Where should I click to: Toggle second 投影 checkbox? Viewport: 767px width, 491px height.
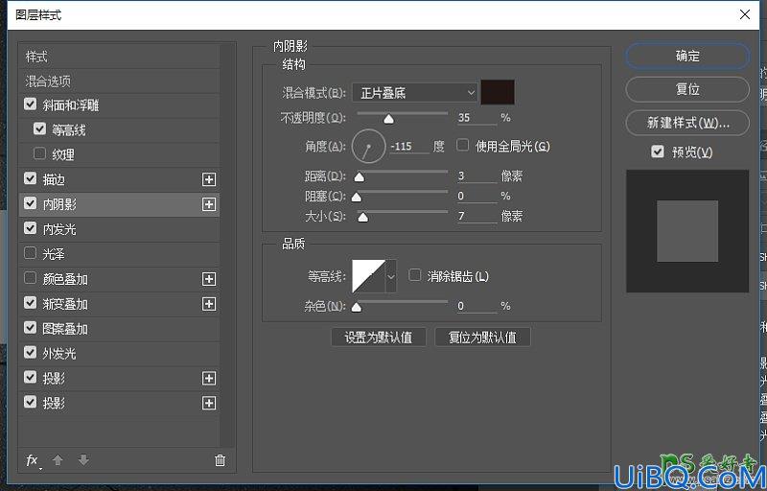pyautogui.click(x=31, y=402)
